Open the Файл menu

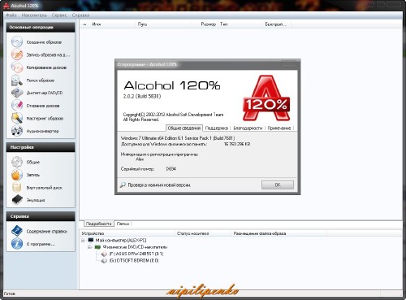[11, 15]
